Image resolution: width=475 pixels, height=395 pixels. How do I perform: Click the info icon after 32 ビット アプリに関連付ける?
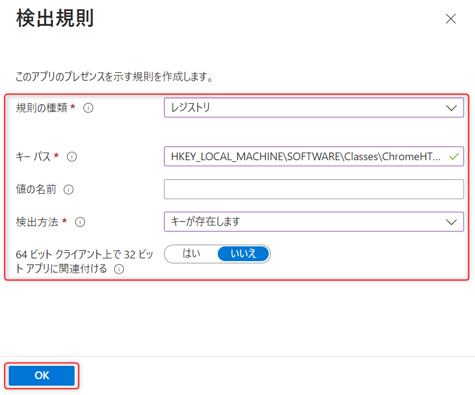click(118, 269)
